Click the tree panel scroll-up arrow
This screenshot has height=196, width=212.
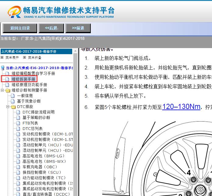[x=75, y=51]
